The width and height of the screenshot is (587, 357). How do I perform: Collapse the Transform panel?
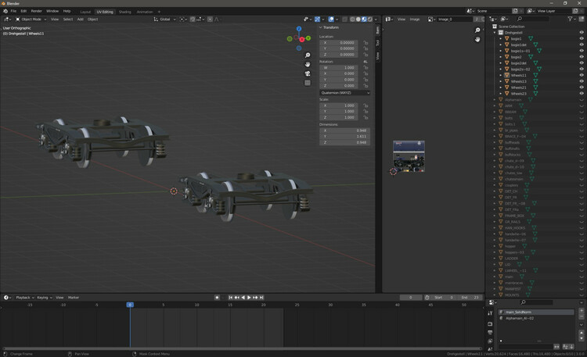click(321, 27)
